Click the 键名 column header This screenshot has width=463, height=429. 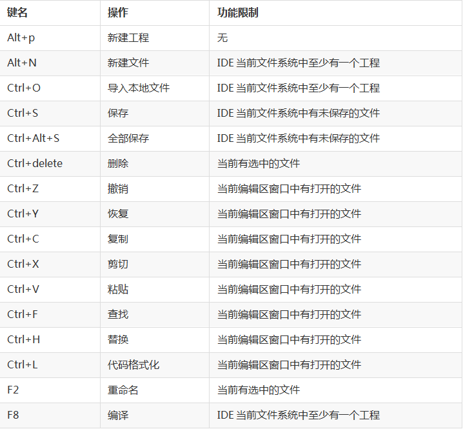click(x=50, y=13)
